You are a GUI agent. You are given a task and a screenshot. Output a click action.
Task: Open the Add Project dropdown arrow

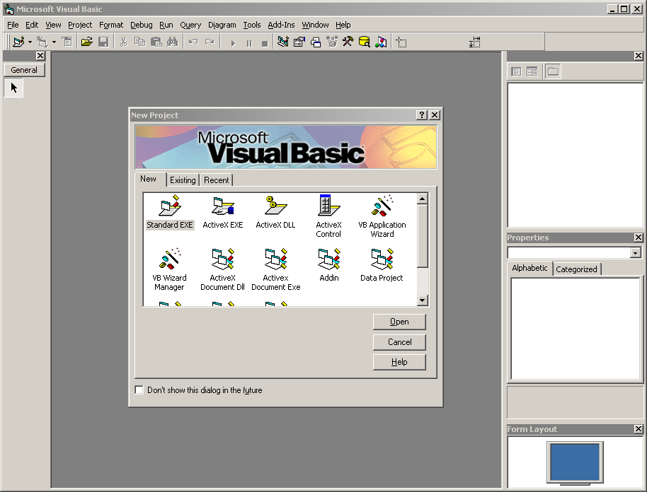(x=30, y=42)
